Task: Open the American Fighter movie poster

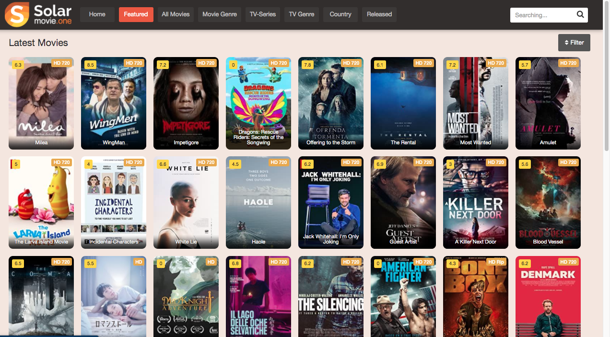Action: 403,297
